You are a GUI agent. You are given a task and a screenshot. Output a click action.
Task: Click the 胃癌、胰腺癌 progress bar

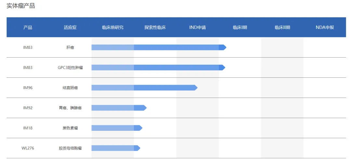pos(118,108)
